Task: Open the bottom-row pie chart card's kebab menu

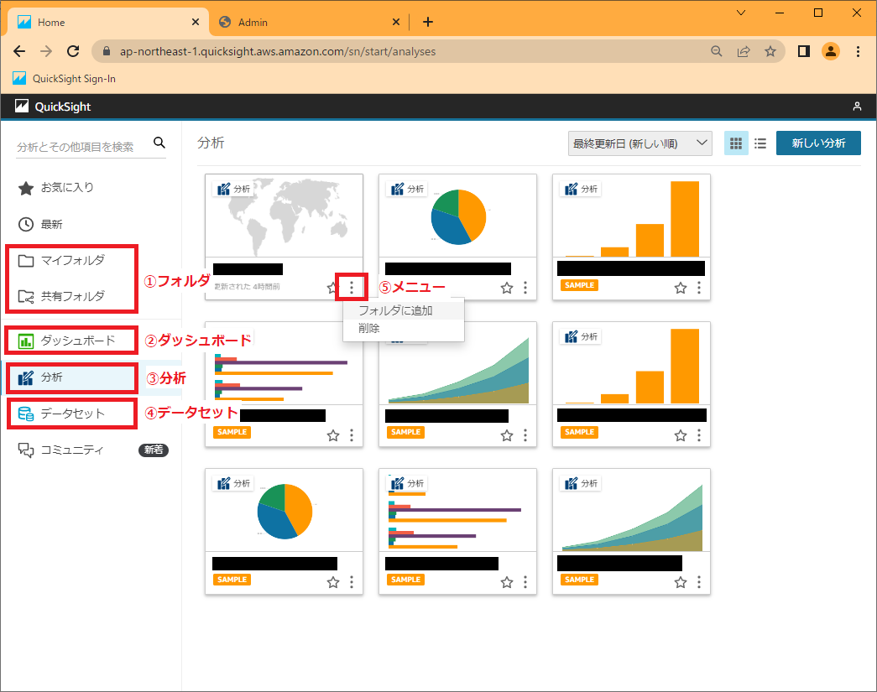Action: [352, 582]
